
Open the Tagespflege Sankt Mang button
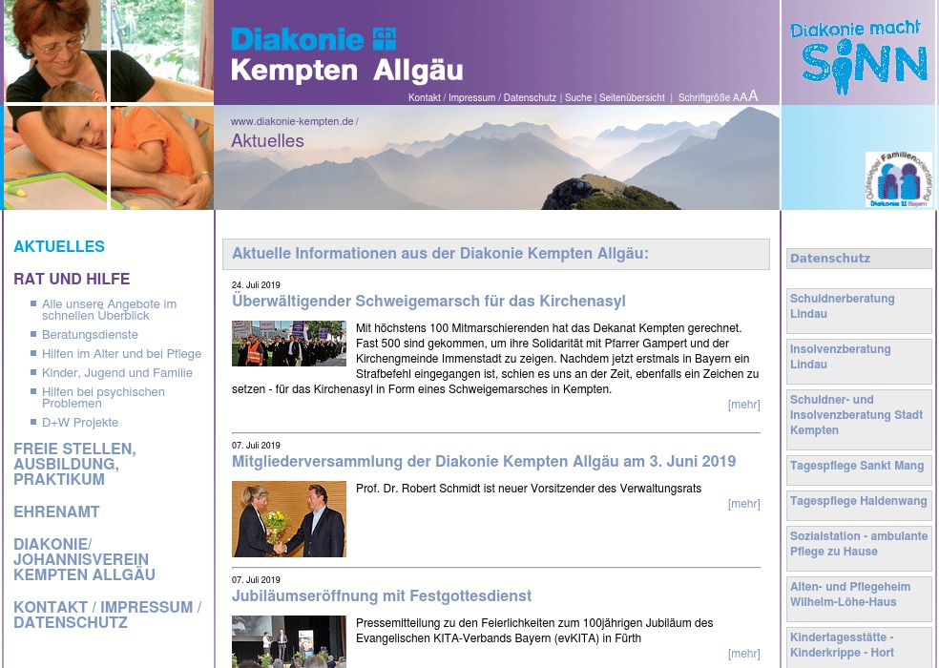pos(858,467)
